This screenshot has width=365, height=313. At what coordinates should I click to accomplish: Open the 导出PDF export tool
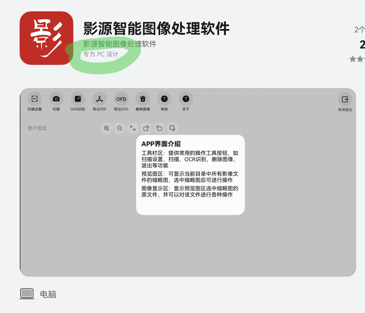[x=99, y=99]
